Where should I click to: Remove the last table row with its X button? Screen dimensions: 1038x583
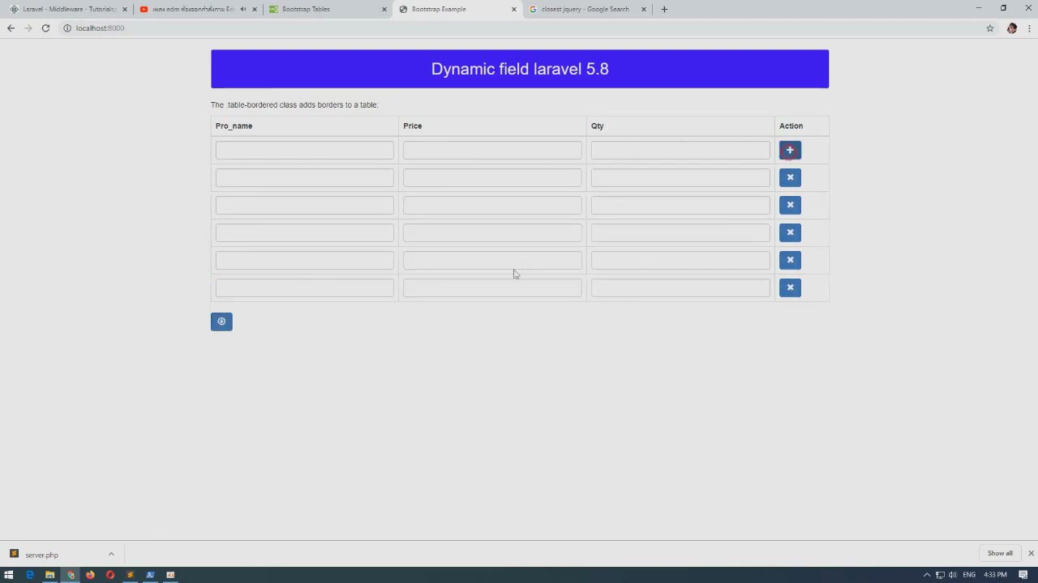pyautogui.click(x=790, y=287)
